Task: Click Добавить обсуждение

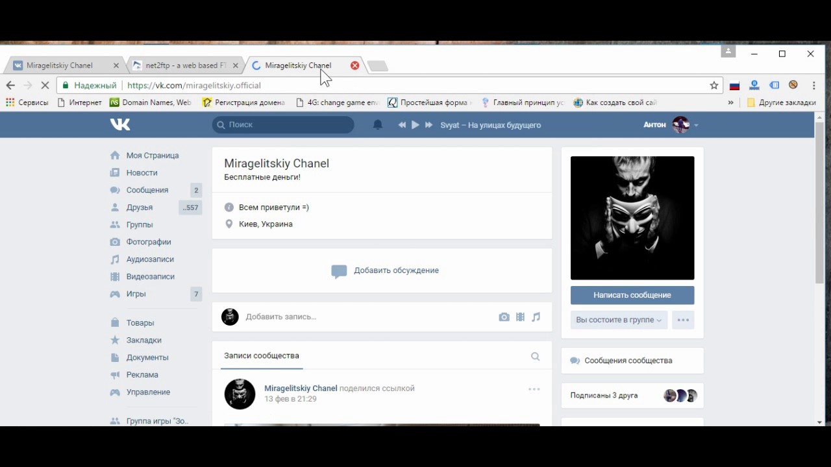Action: pos(397,270)
